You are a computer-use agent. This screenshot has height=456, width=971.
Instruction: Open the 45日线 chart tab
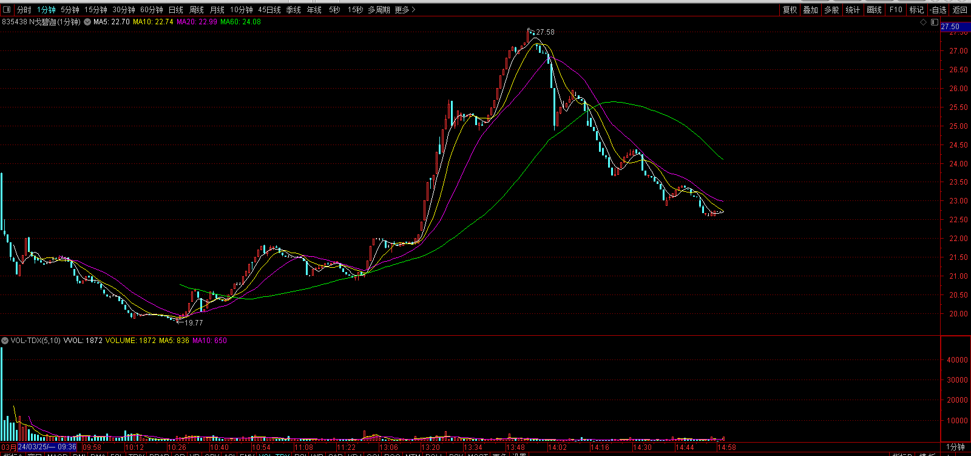tap(269, 10)
